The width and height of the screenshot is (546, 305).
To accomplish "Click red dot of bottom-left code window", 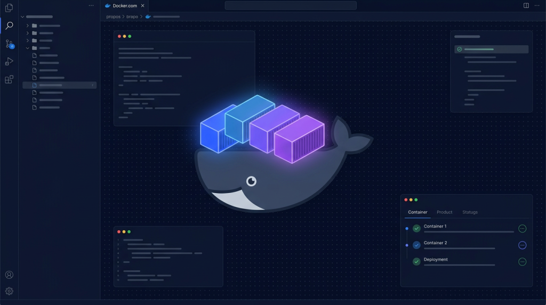I will point(119,232).
